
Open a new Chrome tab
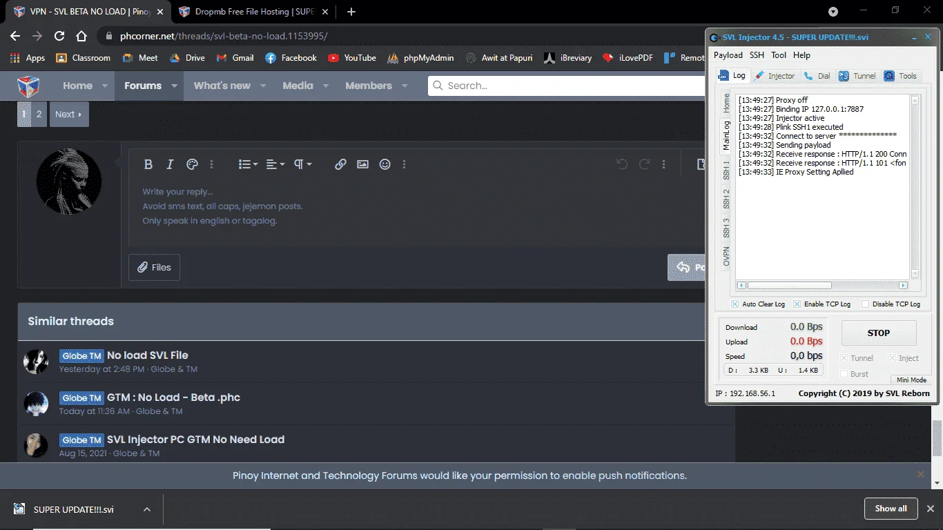[x=351, y=12]
